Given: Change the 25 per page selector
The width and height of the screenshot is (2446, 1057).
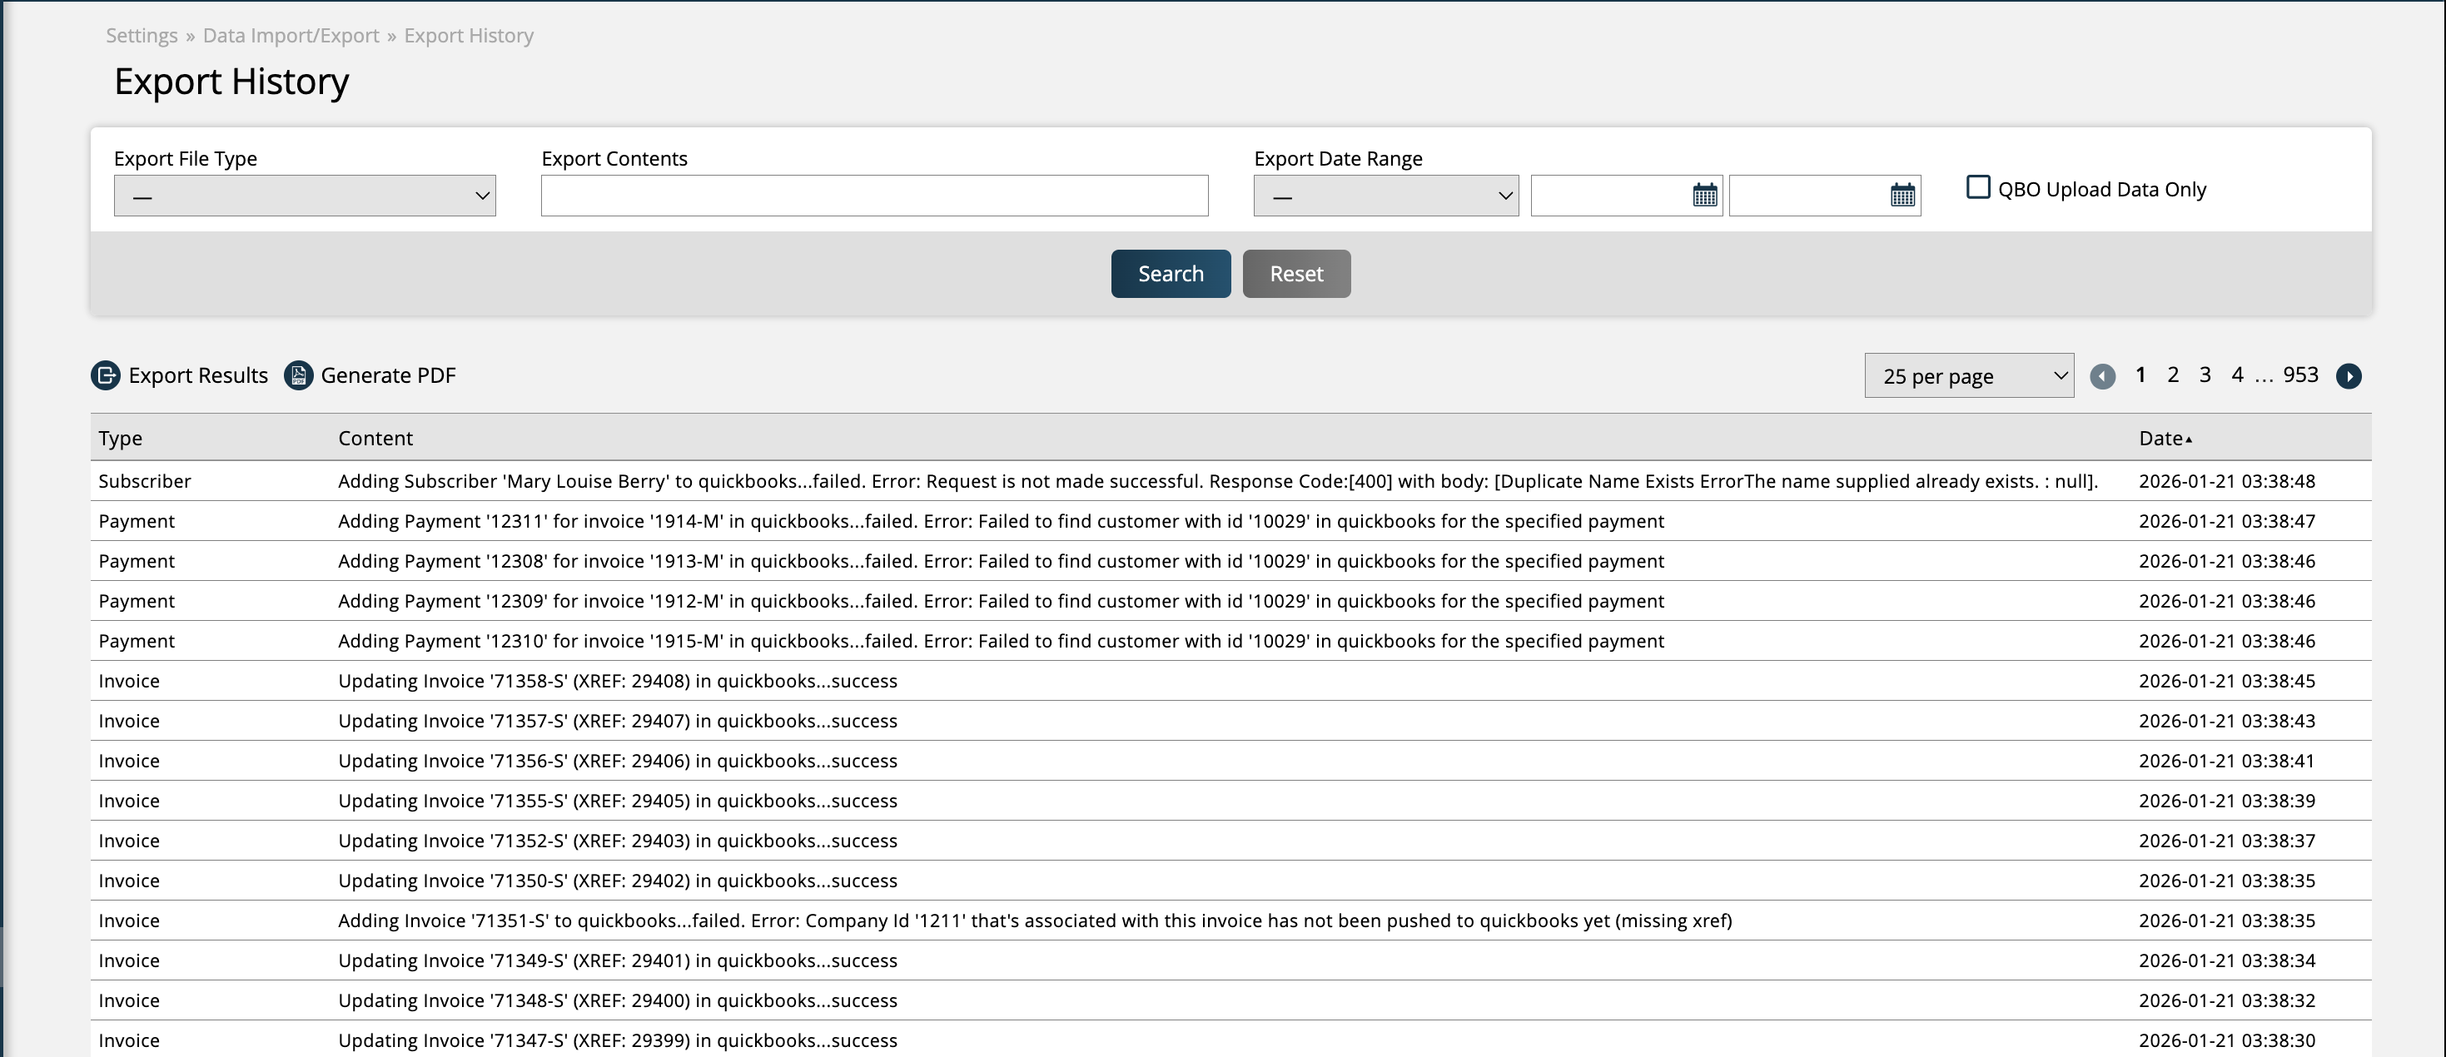Looking at the screenshot, I should (1968, 377).
